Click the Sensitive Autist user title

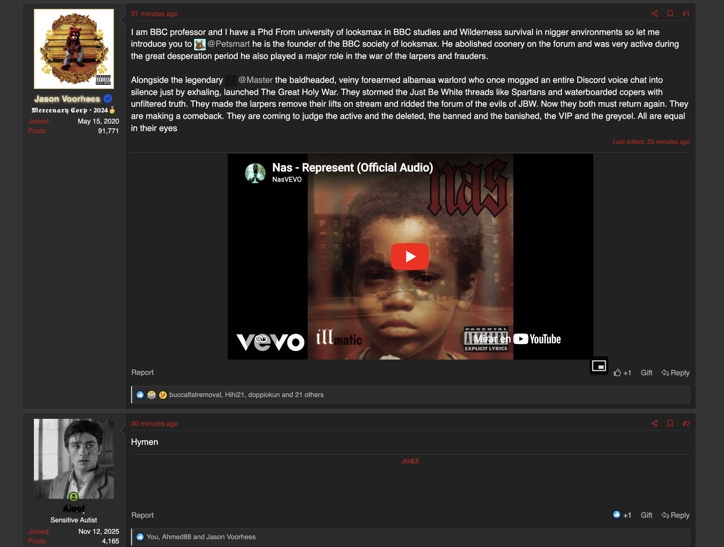pos(74,520)
